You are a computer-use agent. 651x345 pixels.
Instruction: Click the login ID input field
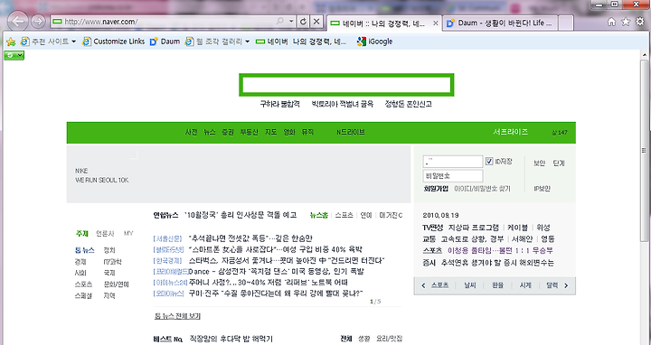453,162
